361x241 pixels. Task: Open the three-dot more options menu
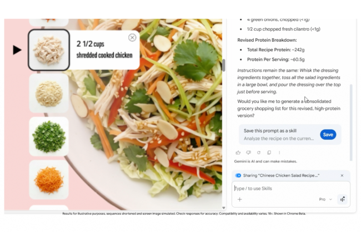coord(279,153)
